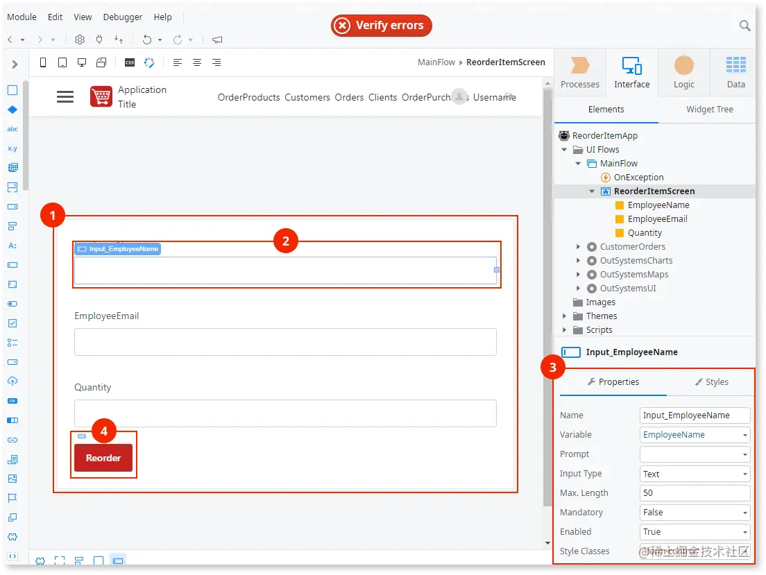Image resolution: width=766 pixels, height=575 pixels.
Task: Click the Customers menu link
Action: click(307, 97)
